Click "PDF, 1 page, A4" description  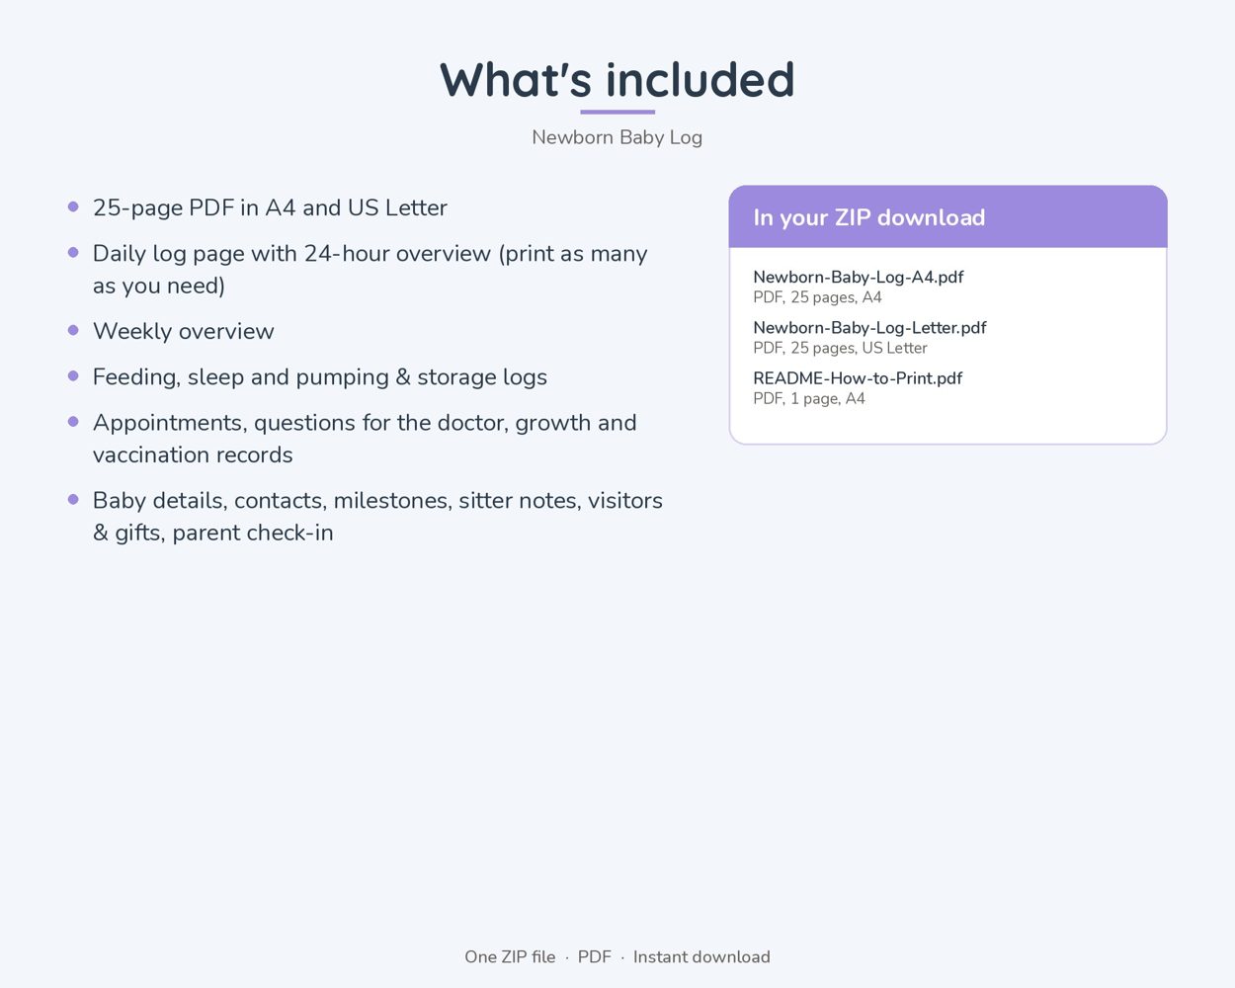click(809, 398)
